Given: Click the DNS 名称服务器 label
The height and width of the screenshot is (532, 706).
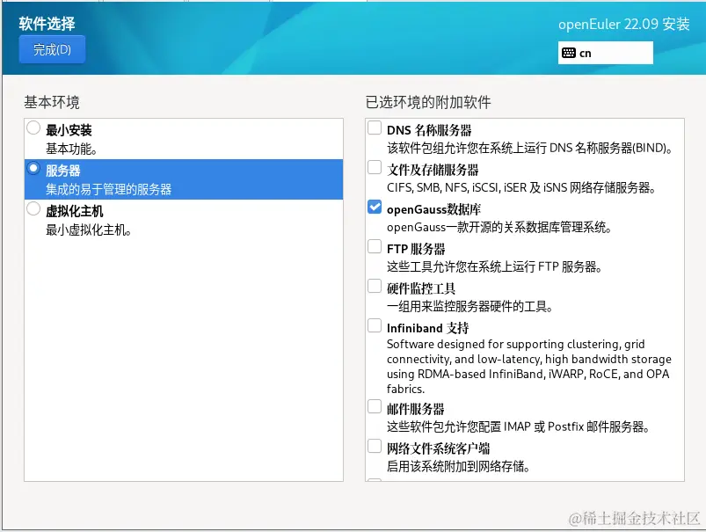Looking at the screenshot, I should point(429,130).
